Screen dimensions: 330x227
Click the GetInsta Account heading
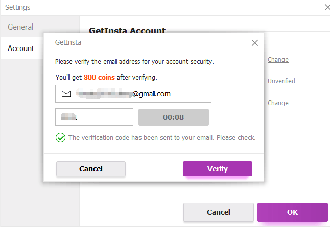point(127,30)
